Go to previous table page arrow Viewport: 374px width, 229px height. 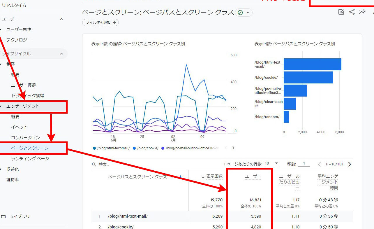click(319, 164)
